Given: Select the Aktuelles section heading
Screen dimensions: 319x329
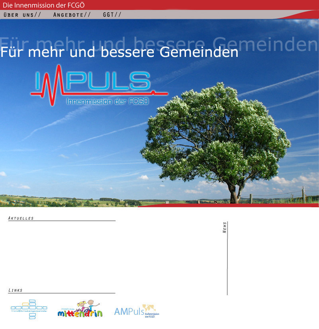Looking at the screenshot, I should (x=21, y=218).
